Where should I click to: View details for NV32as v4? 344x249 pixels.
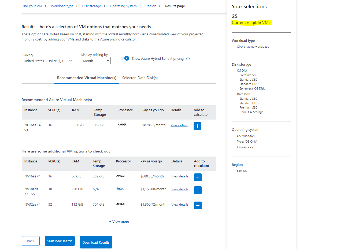(x=180, y=205)
